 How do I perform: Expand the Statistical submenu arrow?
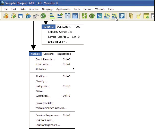tap(74, 69)
